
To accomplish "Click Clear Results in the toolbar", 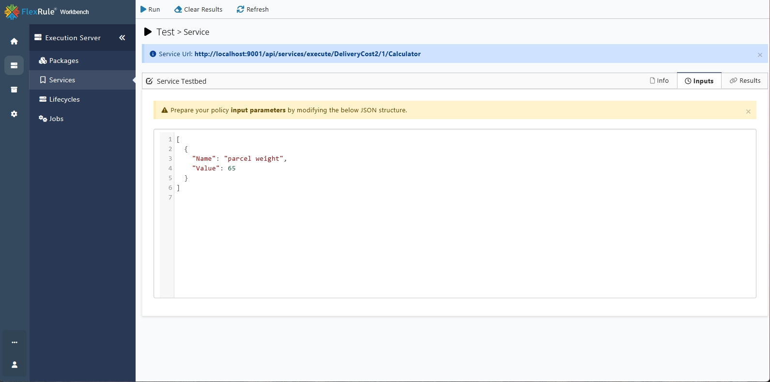I will (x=199, y=9).
